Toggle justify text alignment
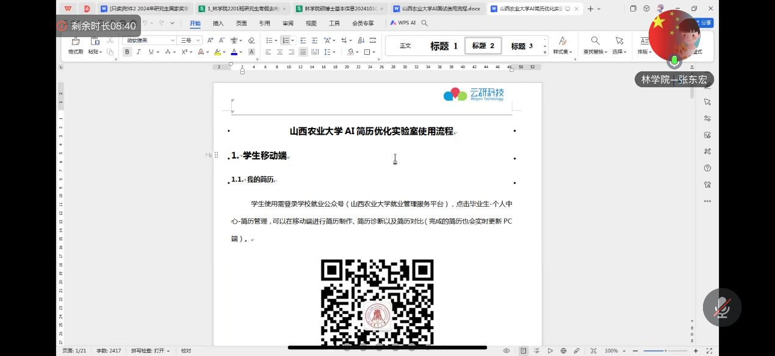The image size is (775, 356). click(303, 52)
